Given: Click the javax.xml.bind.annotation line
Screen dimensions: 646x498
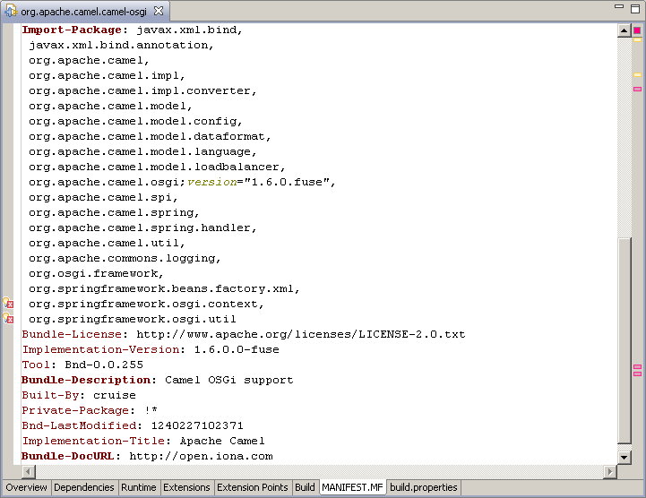Looking at the screenshot, I should tap(121, 45).
